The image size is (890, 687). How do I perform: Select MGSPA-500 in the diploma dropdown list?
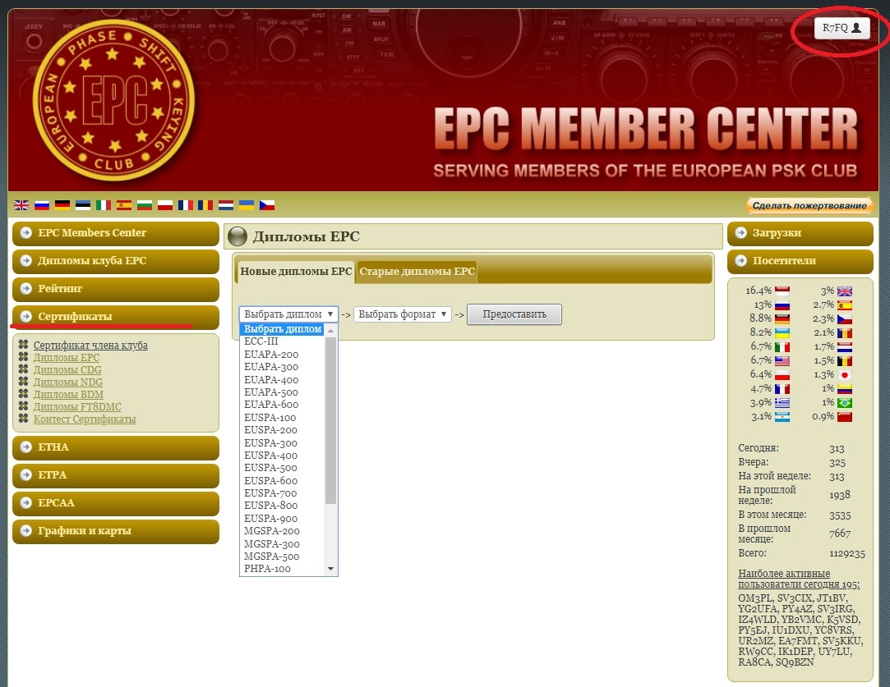(x=271, y=556)
